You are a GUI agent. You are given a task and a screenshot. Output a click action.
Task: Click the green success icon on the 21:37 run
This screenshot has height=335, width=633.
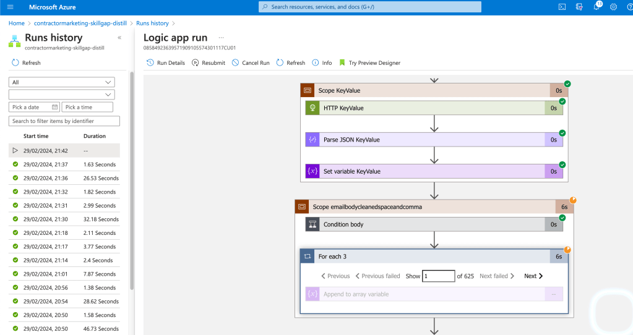click(x=15, y=164)
